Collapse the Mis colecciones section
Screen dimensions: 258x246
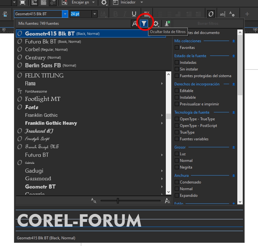click(x=234, y=41)
